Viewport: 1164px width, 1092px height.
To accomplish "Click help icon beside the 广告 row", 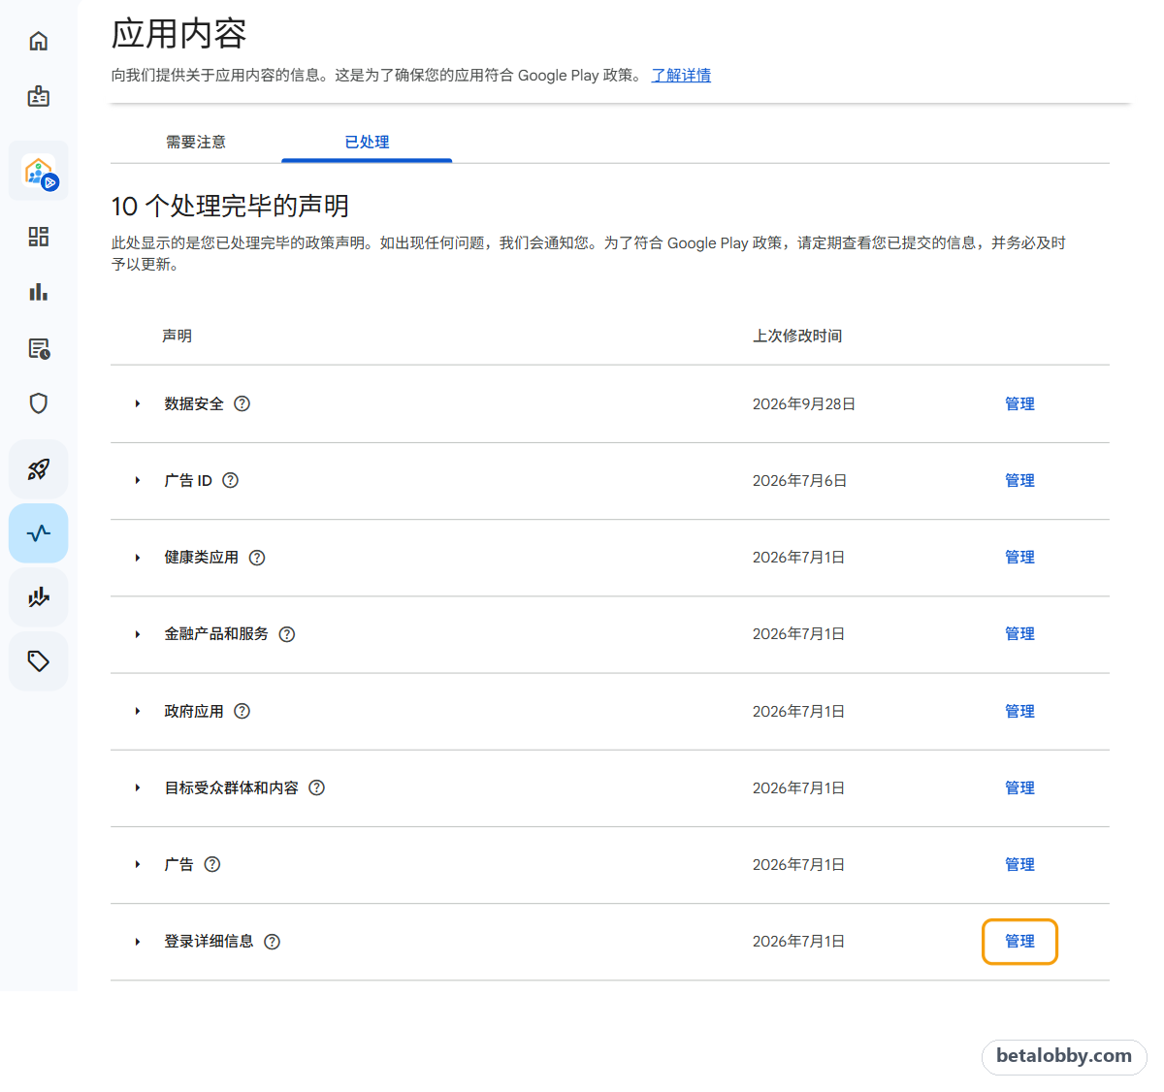I will click(212, 864).
